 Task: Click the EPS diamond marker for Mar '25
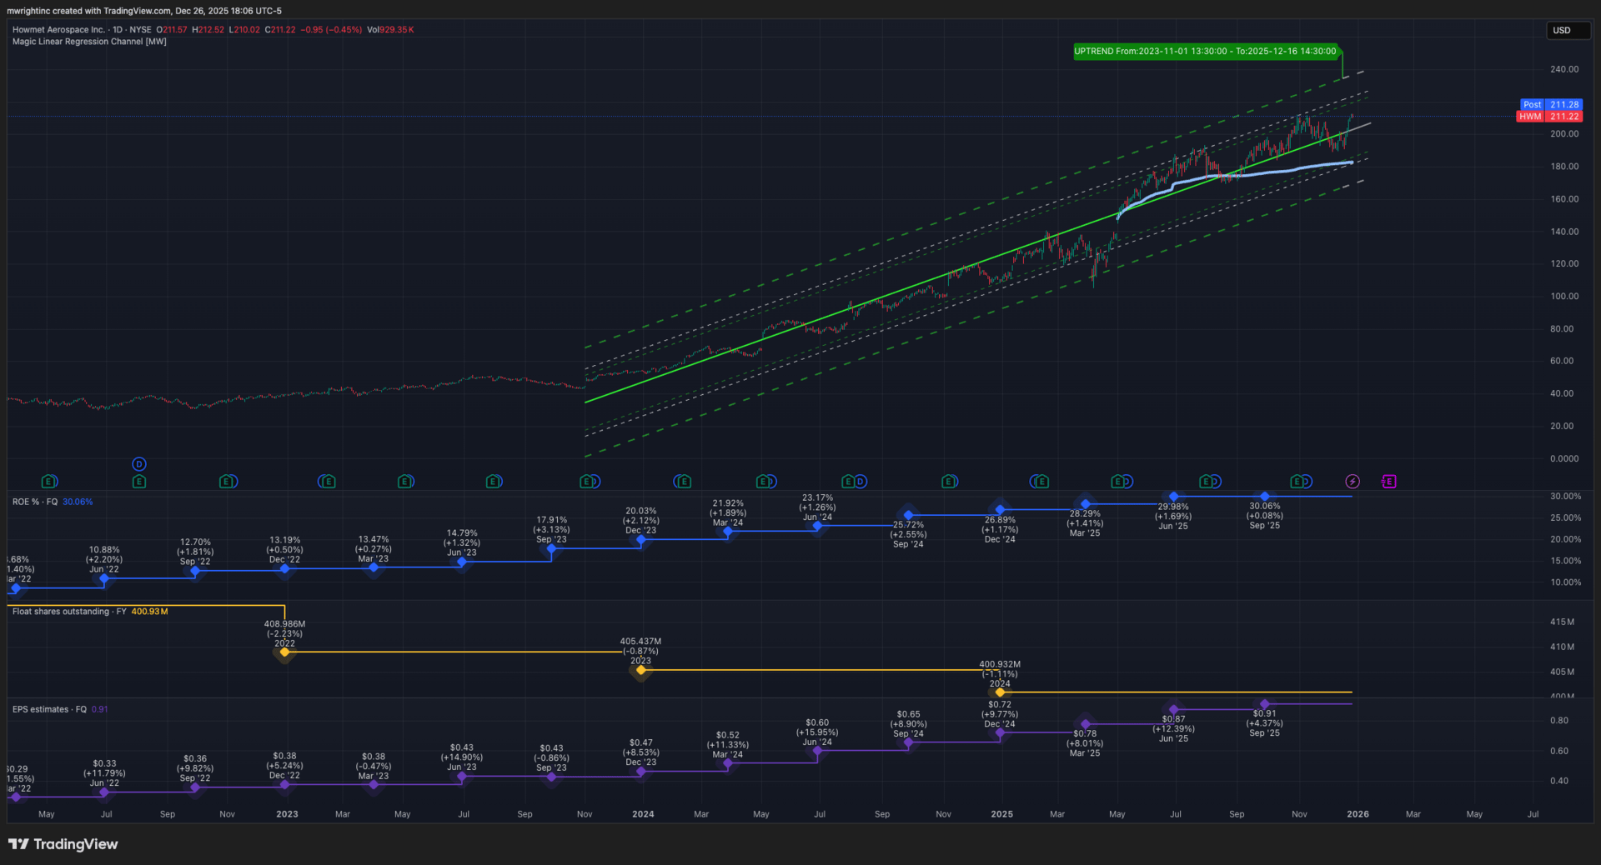pos(1085,724)
